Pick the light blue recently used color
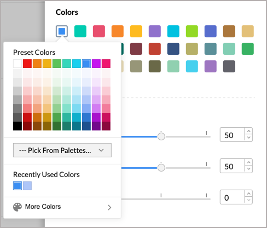 tap(27, 186)
